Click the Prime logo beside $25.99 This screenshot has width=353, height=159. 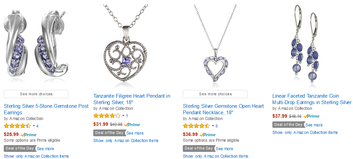(x=28, y=135)
